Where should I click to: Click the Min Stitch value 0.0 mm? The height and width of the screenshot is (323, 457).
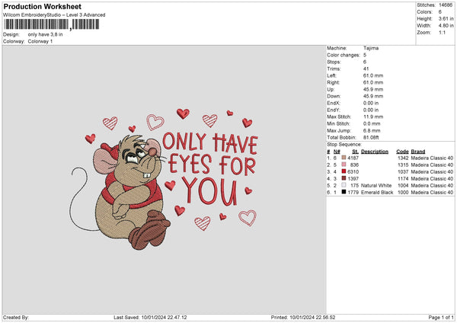[372, 123]
